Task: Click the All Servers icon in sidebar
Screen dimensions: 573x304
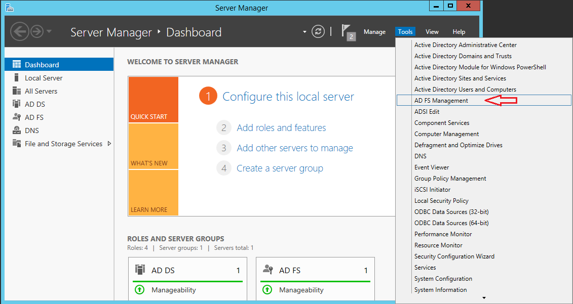Action: (17, 91)
